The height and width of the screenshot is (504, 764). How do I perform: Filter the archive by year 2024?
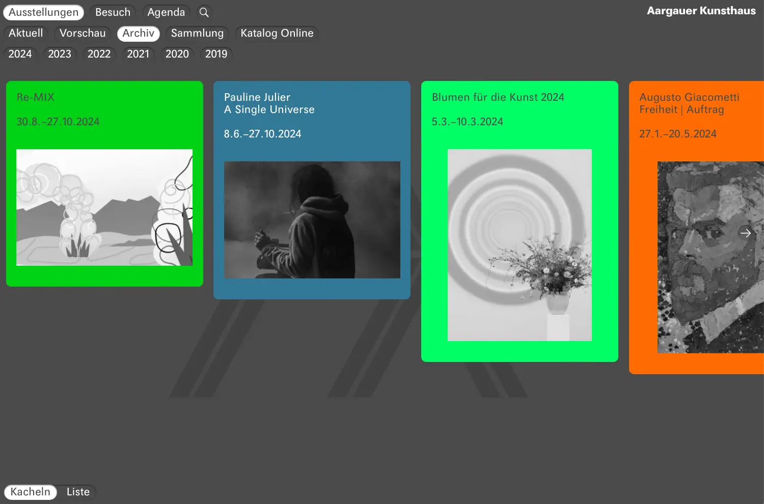click(x=20, y=54)
